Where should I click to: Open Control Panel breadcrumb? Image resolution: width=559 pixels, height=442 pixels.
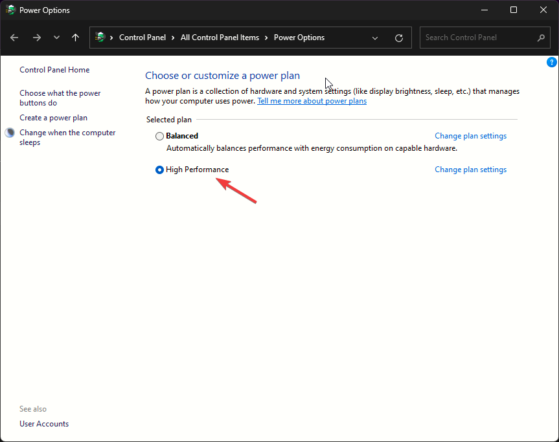(143, 38)
